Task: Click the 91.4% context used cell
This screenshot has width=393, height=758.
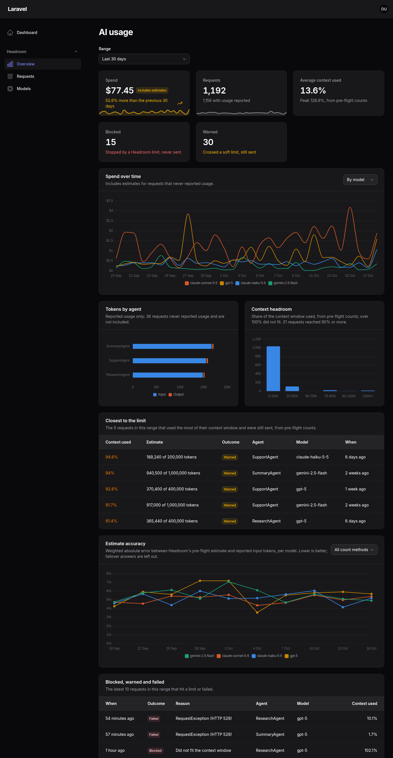Action: coord(111,521)
